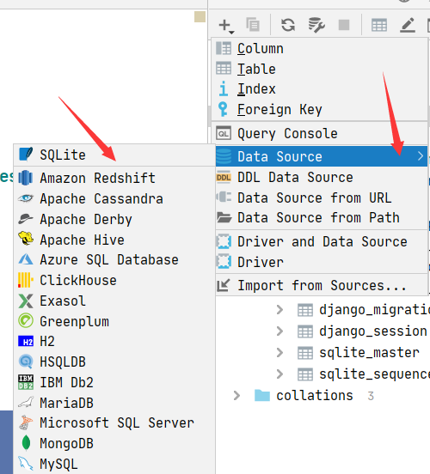Image resolution: width=430 pixels, height=474 pixels.
Task: Click the tan marker square in editor
Action: [x=200, y=17]
